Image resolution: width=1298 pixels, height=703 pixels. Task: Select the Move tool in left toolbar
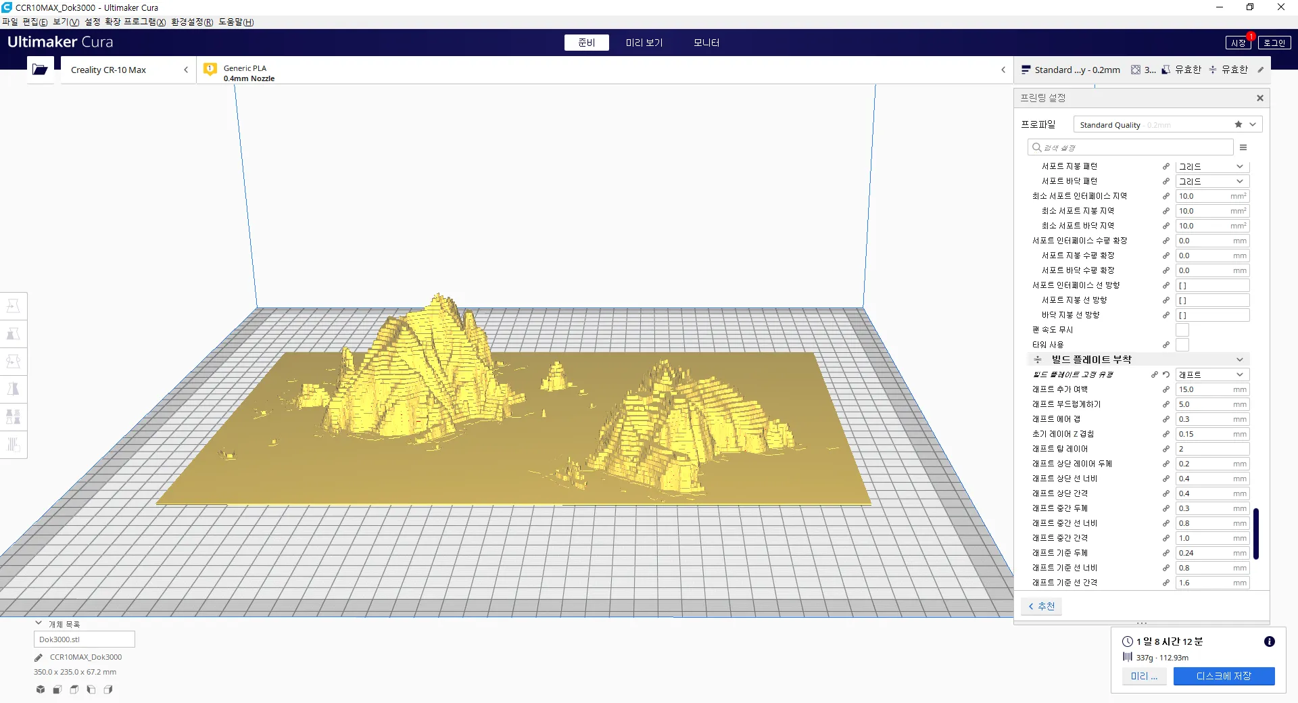pos(13,306)
